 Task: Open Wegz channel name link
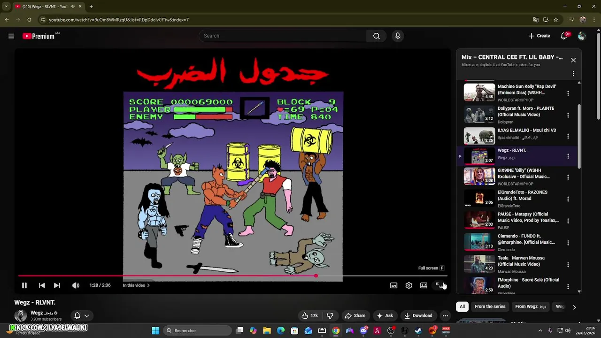pyautogui.click(x=42, y=313)
